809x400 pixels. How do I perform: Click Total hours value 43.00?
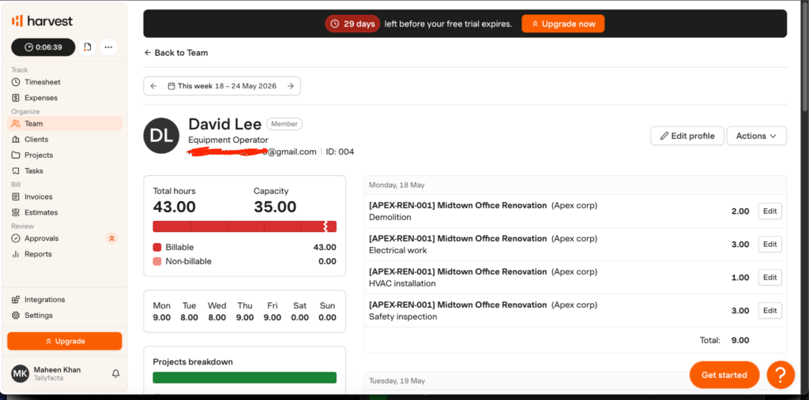[x=175, y=207]
